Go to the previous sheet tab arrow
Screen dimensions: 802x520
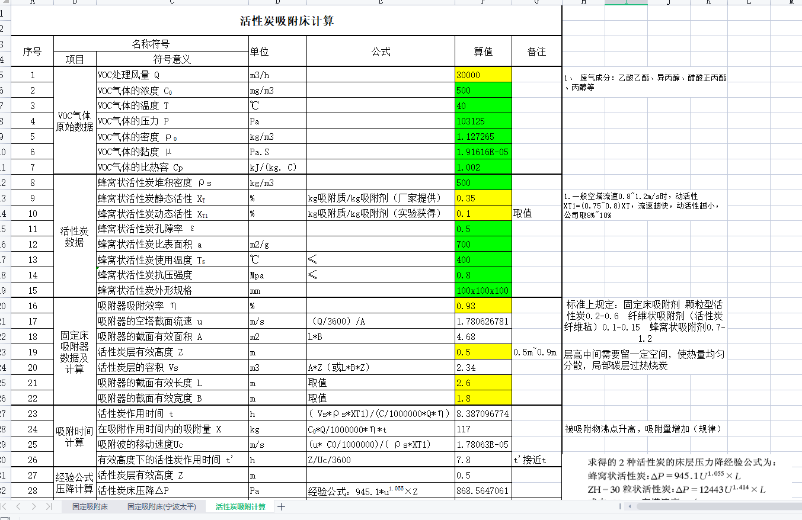(x=20, y=507)
